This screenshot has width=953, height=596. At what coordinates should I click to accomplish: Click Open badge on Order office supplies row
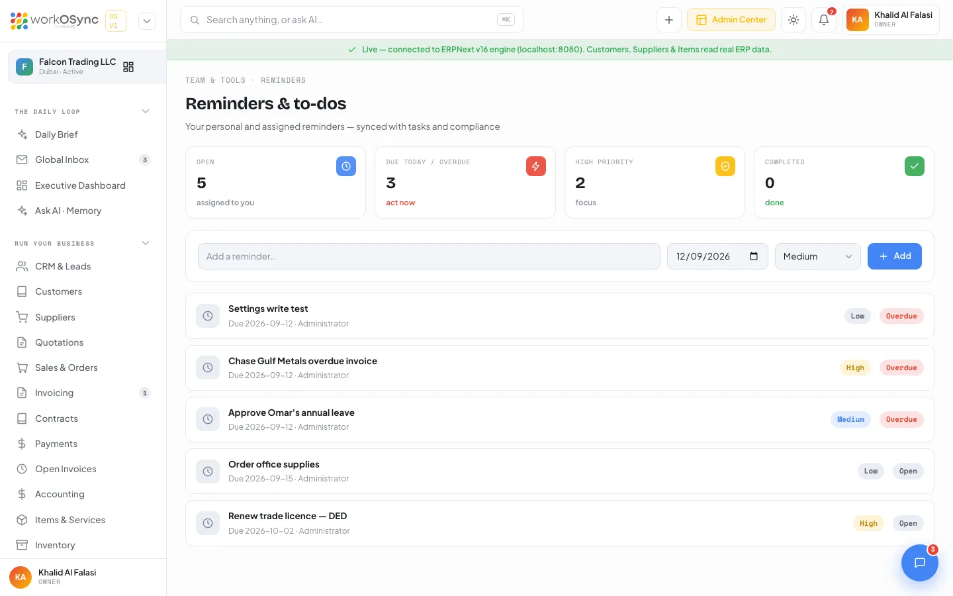click(x=908, y=472)
